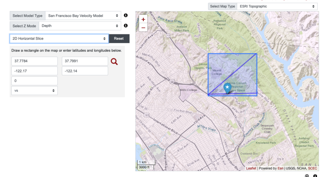This screenshot has height=177, width=324.
Task: Click the Select Map Type label
Action: [x=222, y=6]
